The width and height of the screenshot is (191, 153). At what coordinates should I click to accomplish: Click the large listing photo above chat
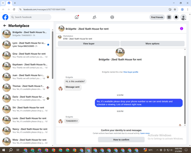click(120, 52)
